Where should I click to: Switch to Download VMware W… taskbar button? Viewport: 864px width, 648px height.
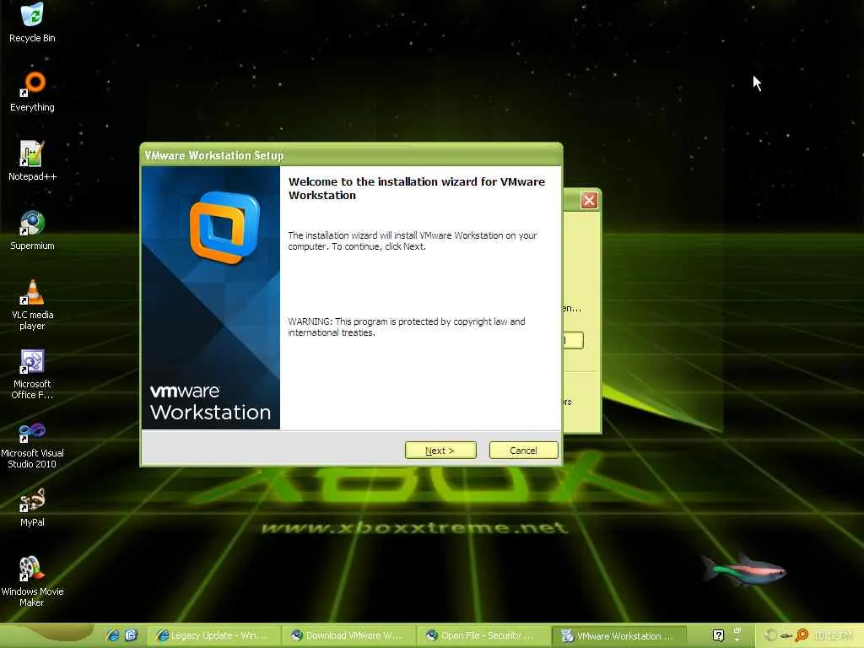[x=349, y=636]
